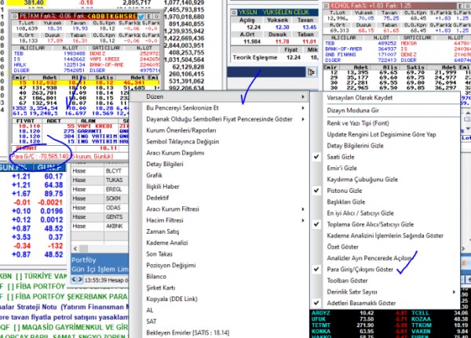Click the previous-tab arrow beside 13:55:39 Hesap
471x338 pixels.
pyautogui.click(x=74, y=279)
